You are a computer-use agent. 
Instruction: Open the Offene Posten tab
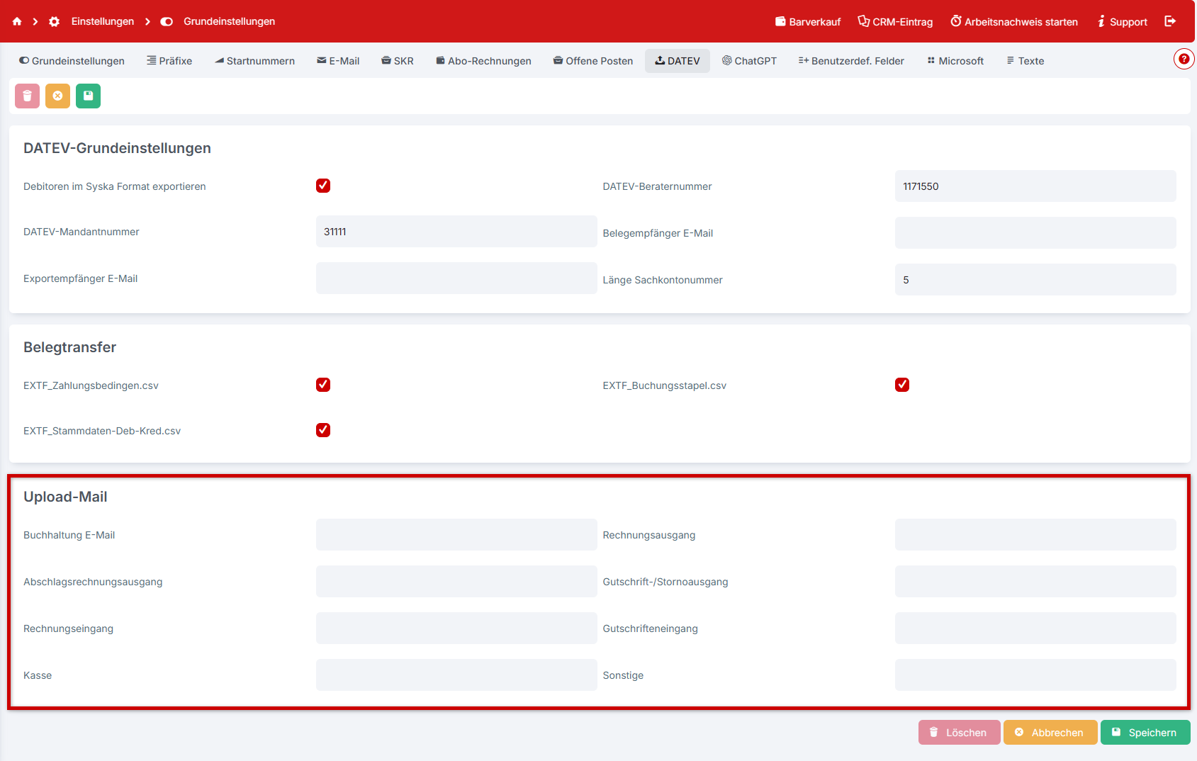[x=593, y=61]
